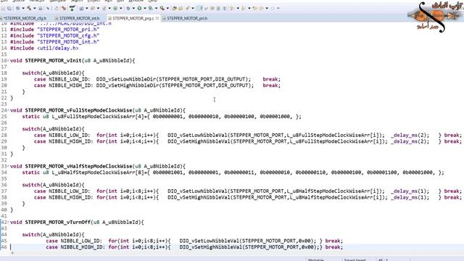Open the build configuration dropdown arrow
This screenshot has height=261, width=464.
coord(23,8)
